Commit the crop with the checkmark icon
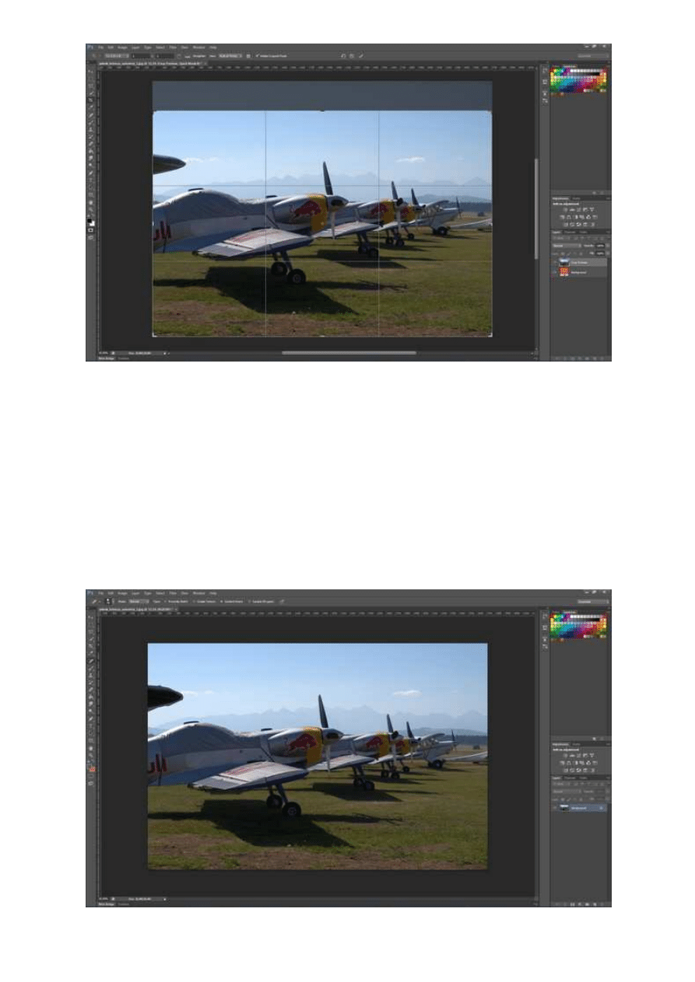 pos(360,56)
